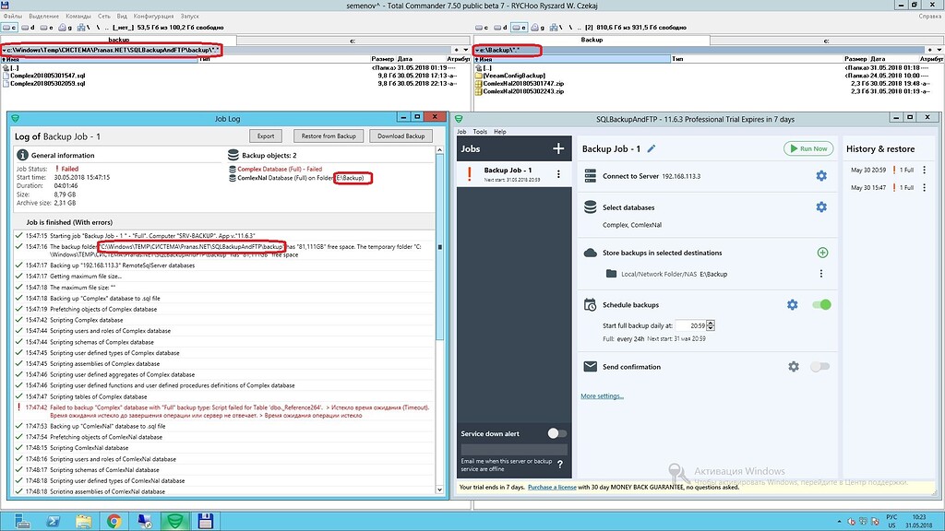Turn on the Service down alert switch
This screenshot has width=945, height=531.
556,433
